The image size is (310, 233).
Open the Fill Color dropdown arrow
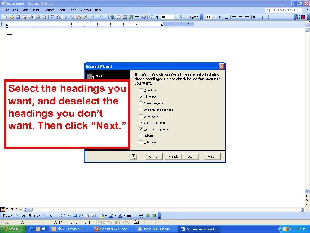106,216
